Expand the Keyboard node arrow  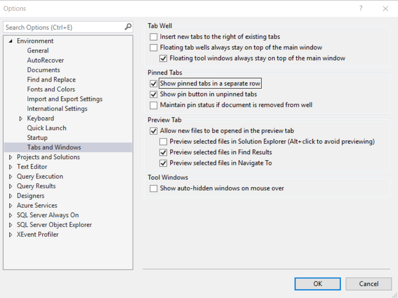(x=21, y=119)
